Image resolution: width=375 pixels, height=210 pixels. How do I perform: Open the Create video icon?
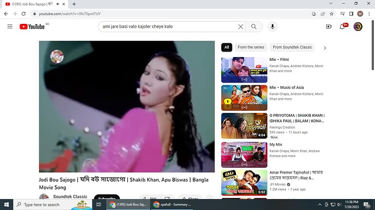coord(329,27)
